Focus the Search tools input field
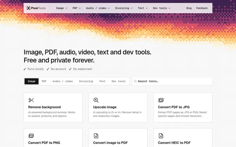The height and width of the screenshot is (147, 236). 172,81
